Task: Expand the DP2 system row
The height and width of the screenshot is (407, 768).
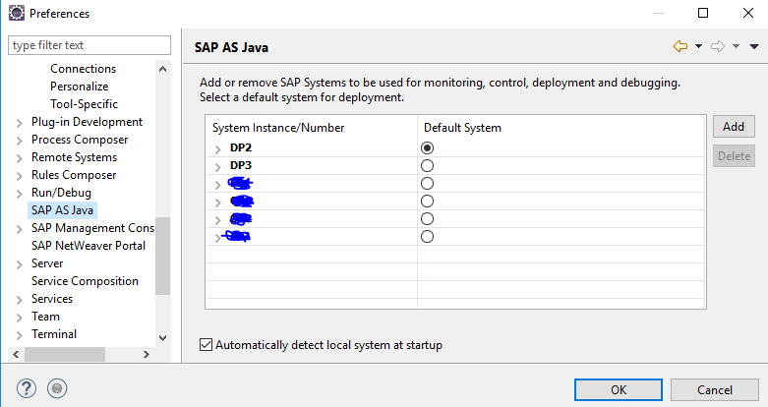Action: click(218, 148)
